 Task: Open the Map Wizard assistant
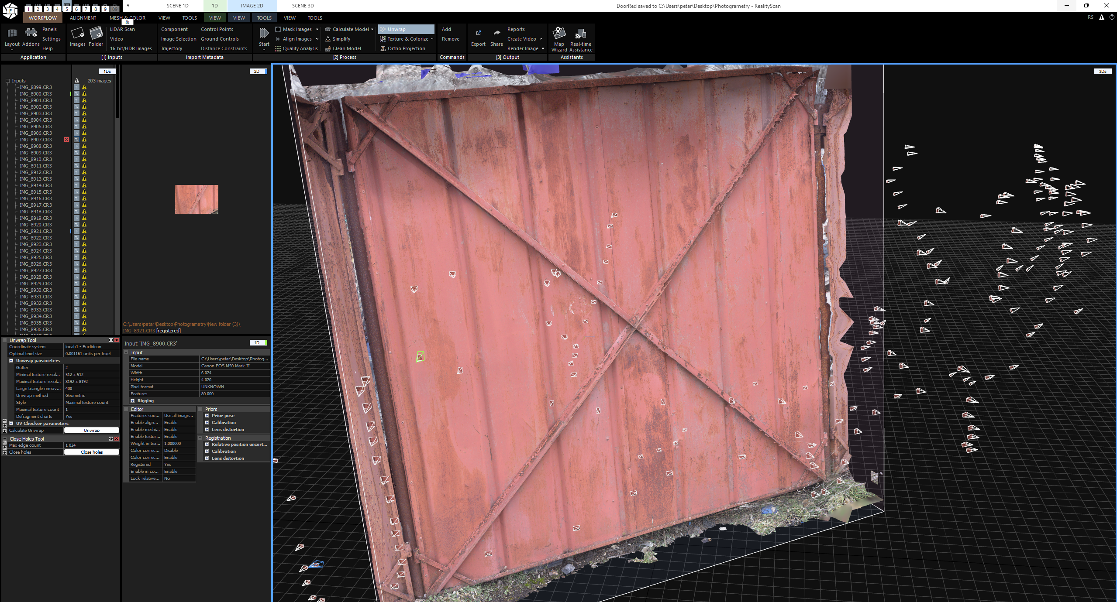(x=559, y=34)
